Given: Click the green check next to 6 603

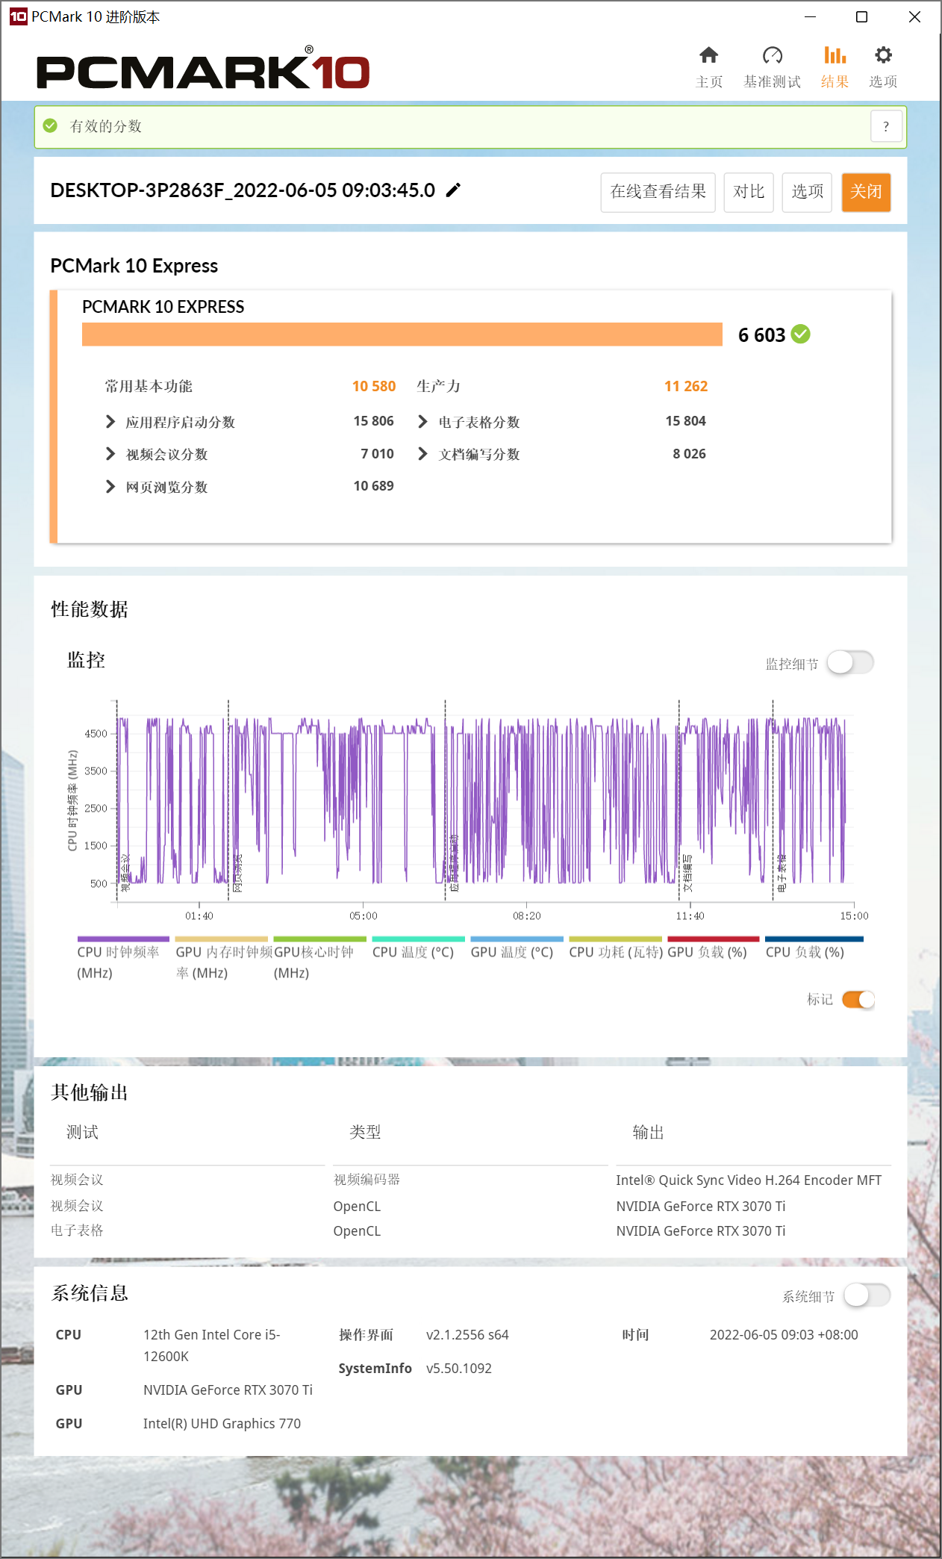Looking at the screenshot, I should (801, 334).
